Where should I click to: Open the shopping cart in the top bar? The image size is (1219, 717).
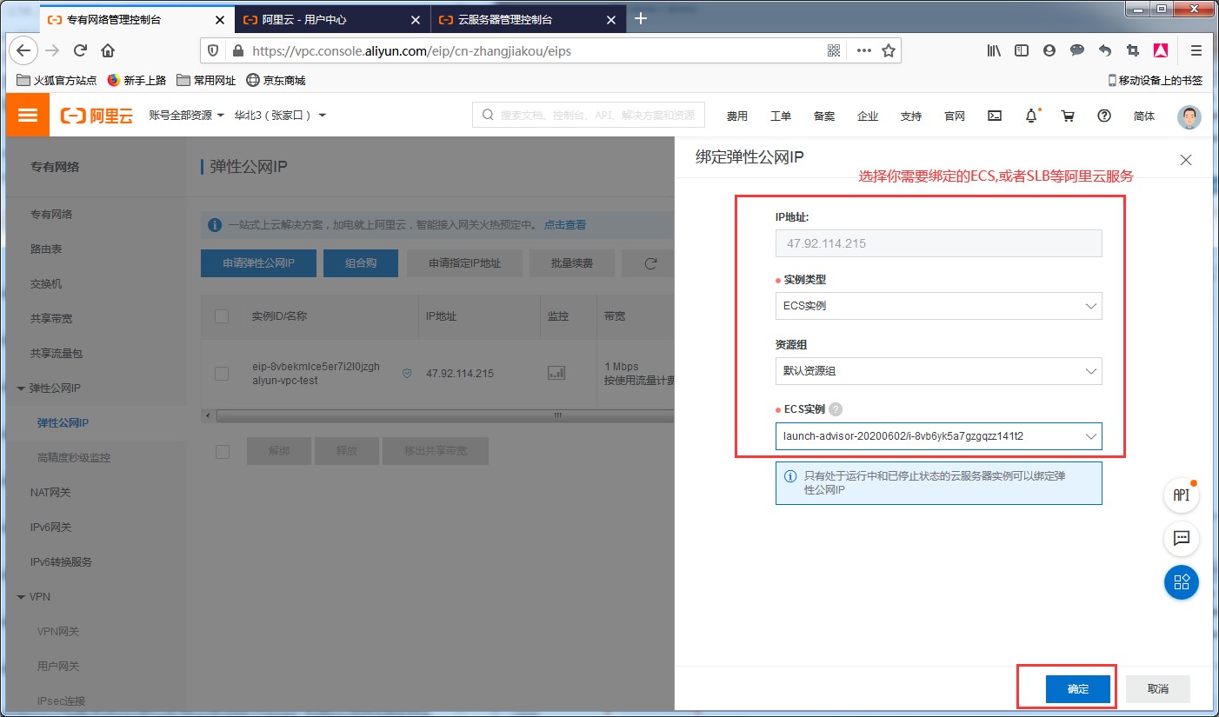[1068, 115]
